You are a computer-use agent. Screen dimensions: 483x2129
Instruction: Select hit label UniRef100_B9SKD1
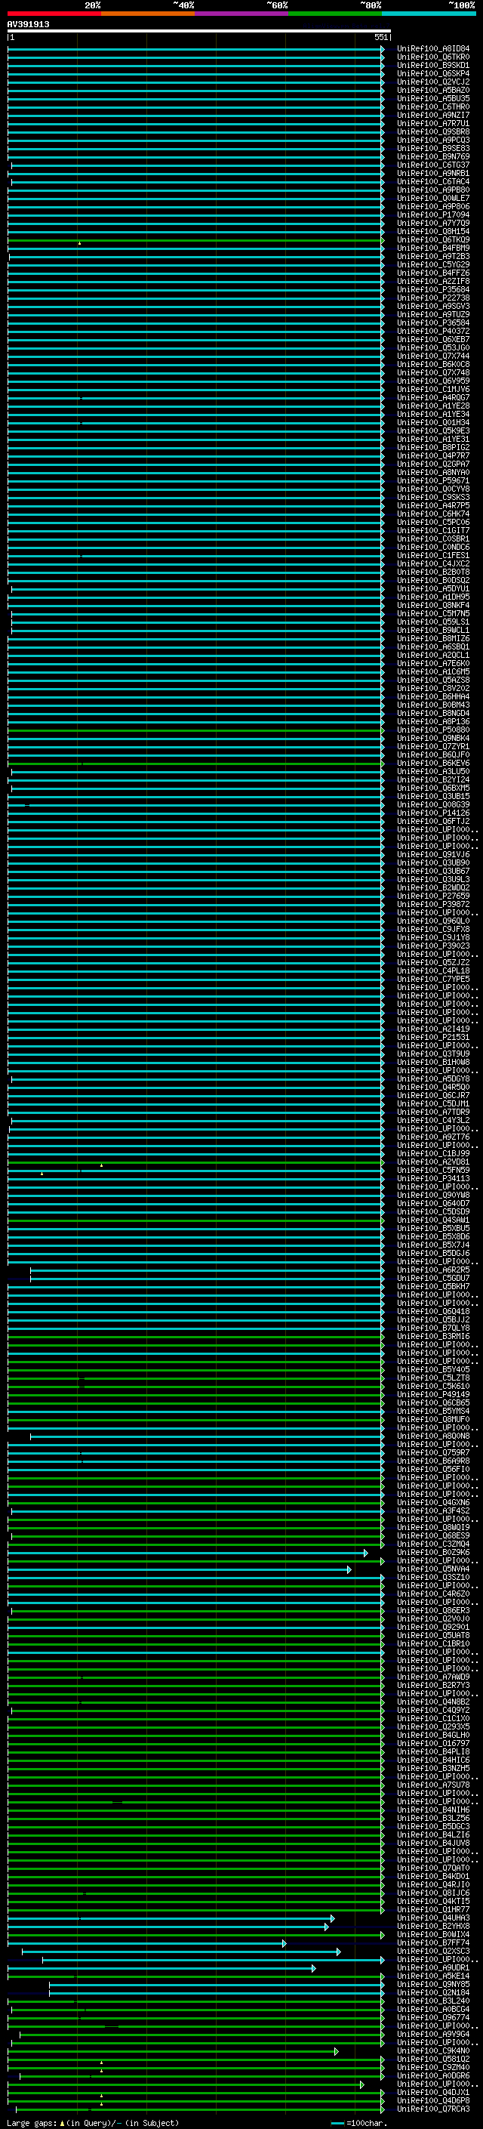click(x=432, y=65)
